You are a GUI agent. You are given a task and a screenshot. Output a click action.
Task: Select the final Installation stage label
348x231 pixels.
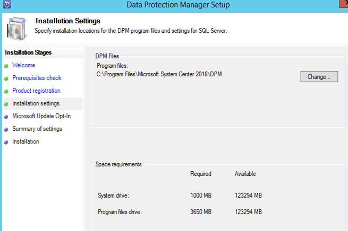tap(26, 142)
